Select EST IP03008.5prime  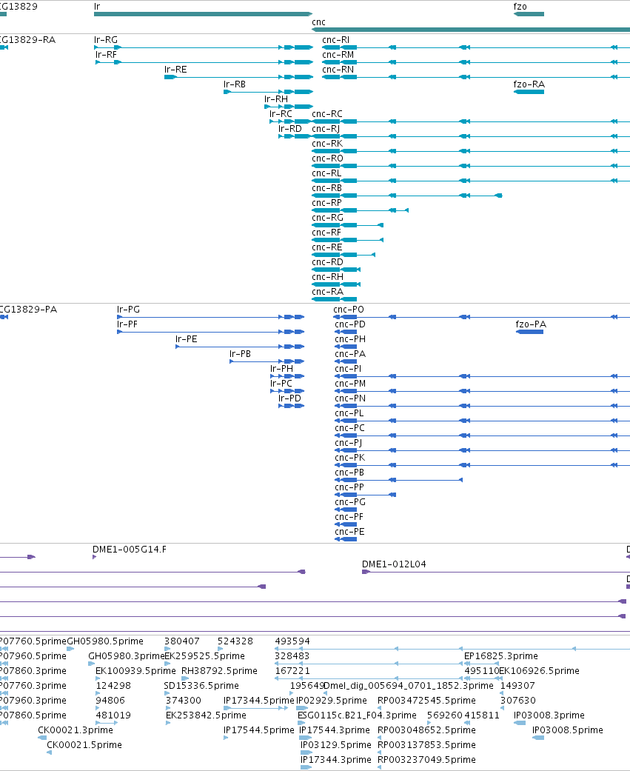point(538,738)
